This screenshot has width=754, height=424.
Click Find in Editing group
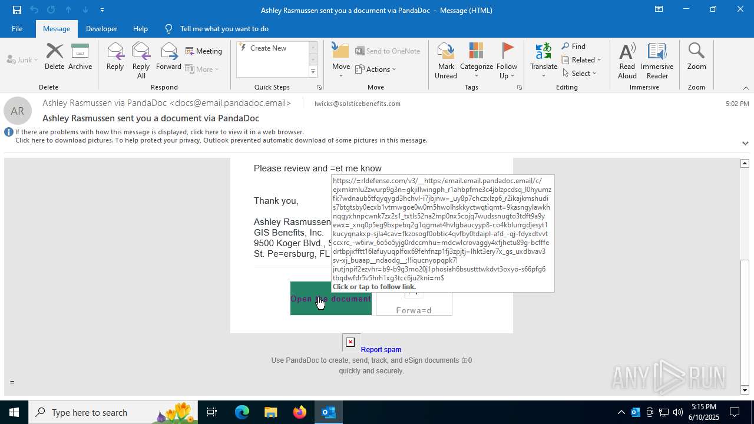tap(574, 47)
